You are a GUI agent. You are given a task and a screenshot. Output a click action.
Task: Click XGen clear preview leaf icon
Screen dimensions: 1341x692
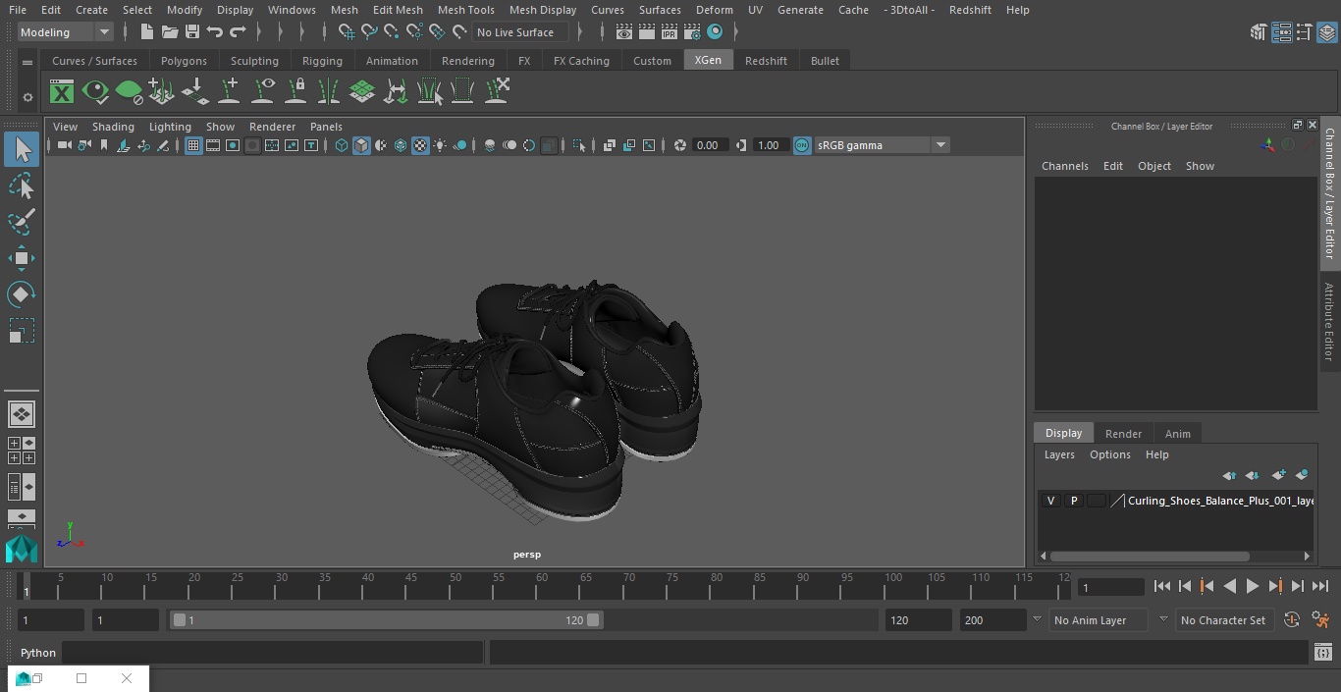[x=129, y=92]
